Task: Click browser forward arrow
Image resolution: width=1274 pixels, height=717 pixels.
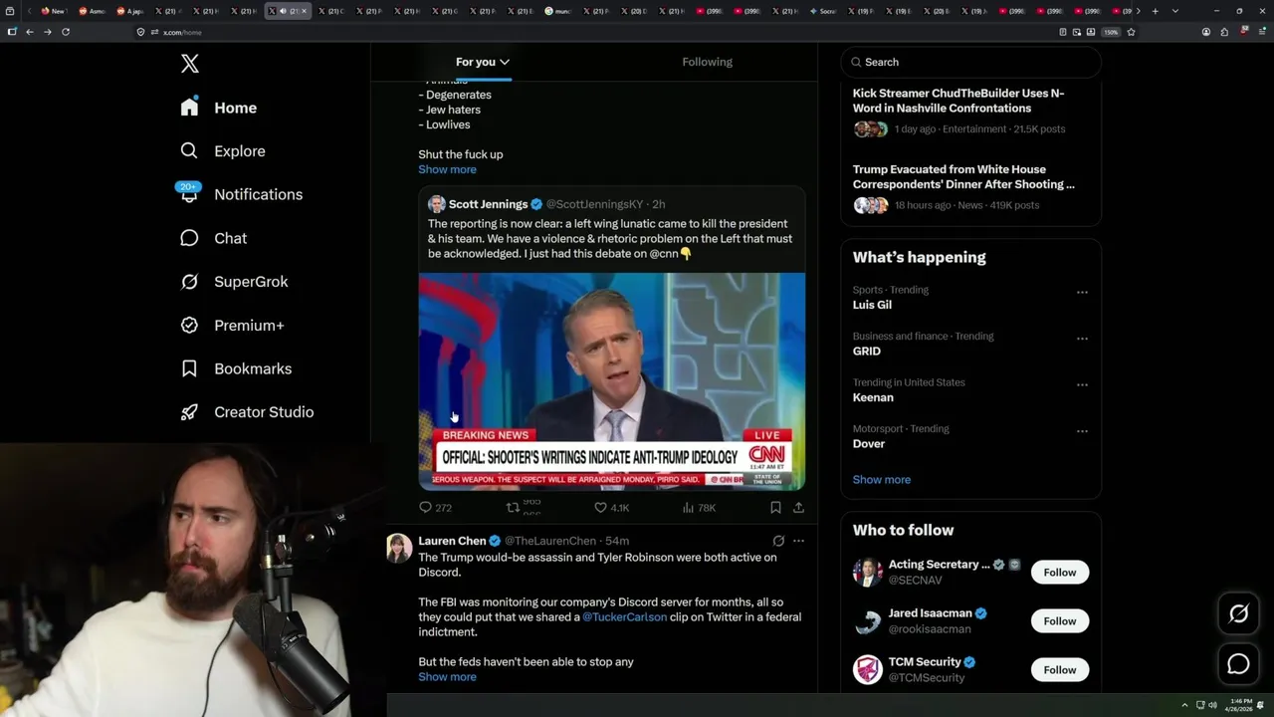Action: pos(47,32)
